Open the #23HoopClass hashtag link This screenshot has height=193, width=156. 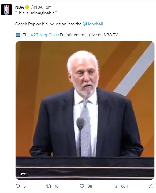44,35
